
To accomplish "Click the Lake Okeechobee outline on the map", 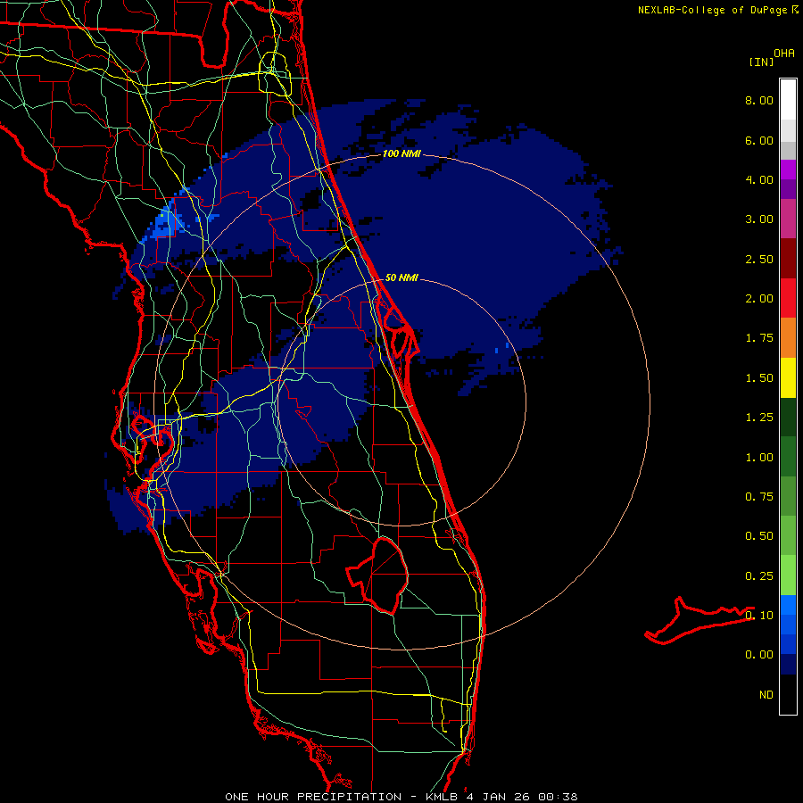I will tap(377, 575).
